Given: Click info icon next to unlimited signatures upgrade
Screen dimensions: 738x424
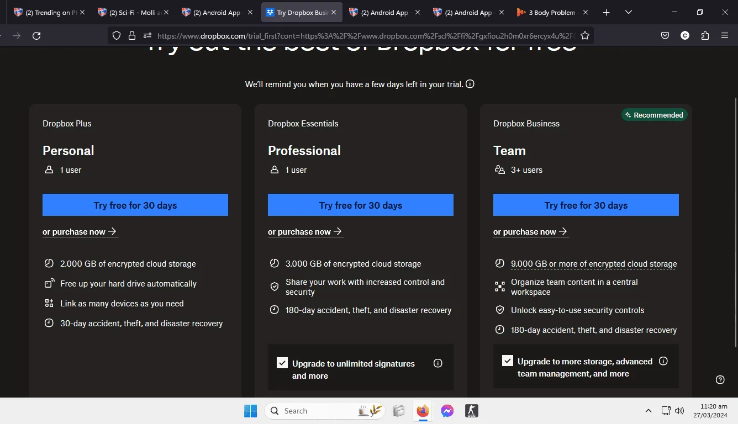Looking at the screenshot, I should tap(438, 363).
